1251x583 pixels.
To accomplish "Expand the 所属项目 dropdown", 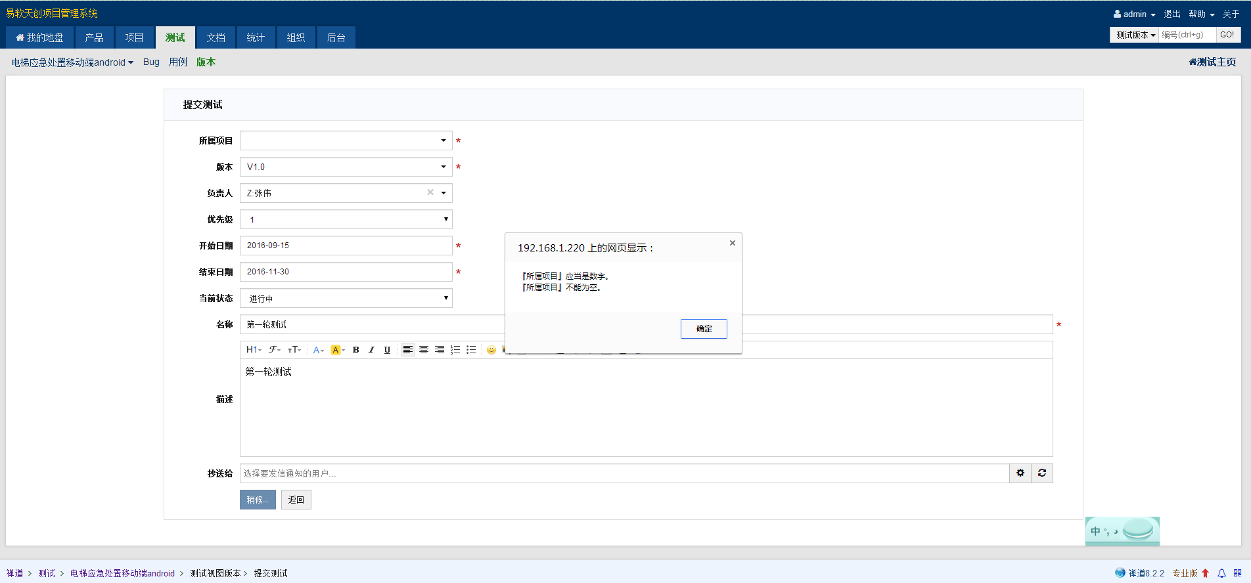I will click(x=346, y=140).
